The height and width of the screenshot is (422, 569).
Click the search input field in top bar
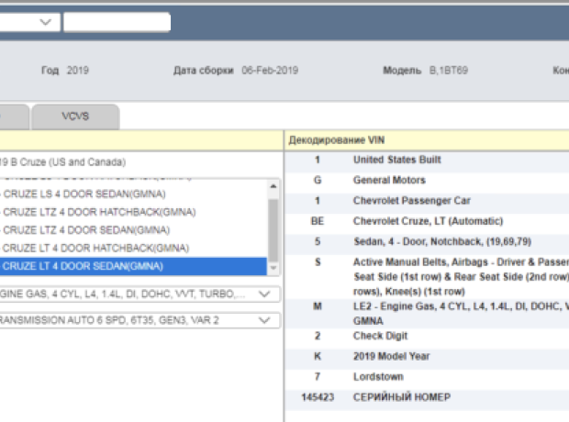pos(117,22)
